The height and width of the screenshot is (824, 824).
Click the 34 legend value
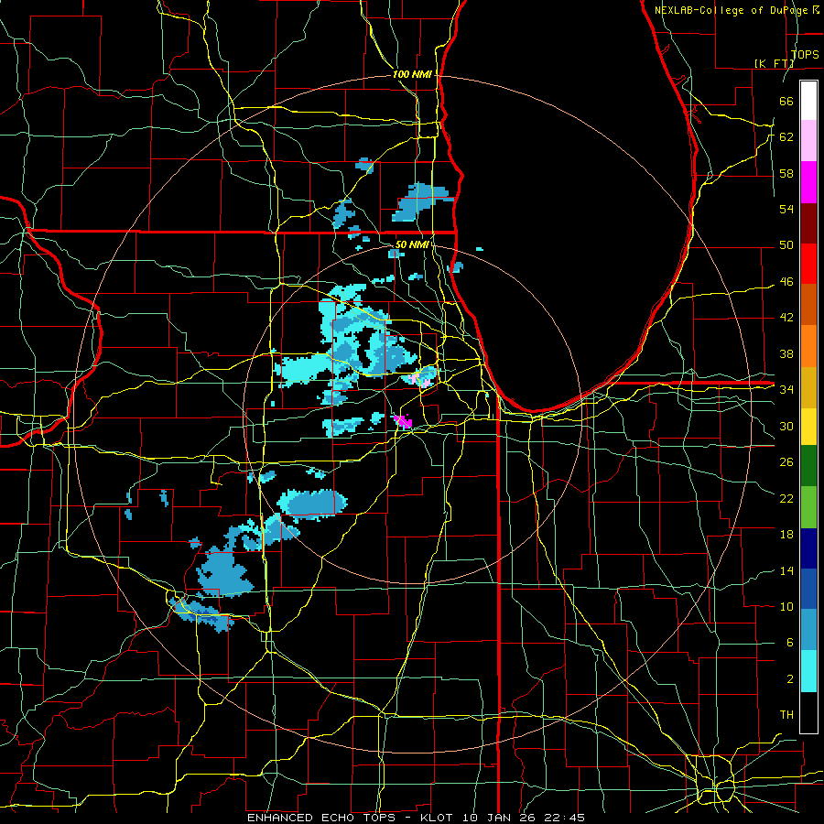(x=786, y=390)
